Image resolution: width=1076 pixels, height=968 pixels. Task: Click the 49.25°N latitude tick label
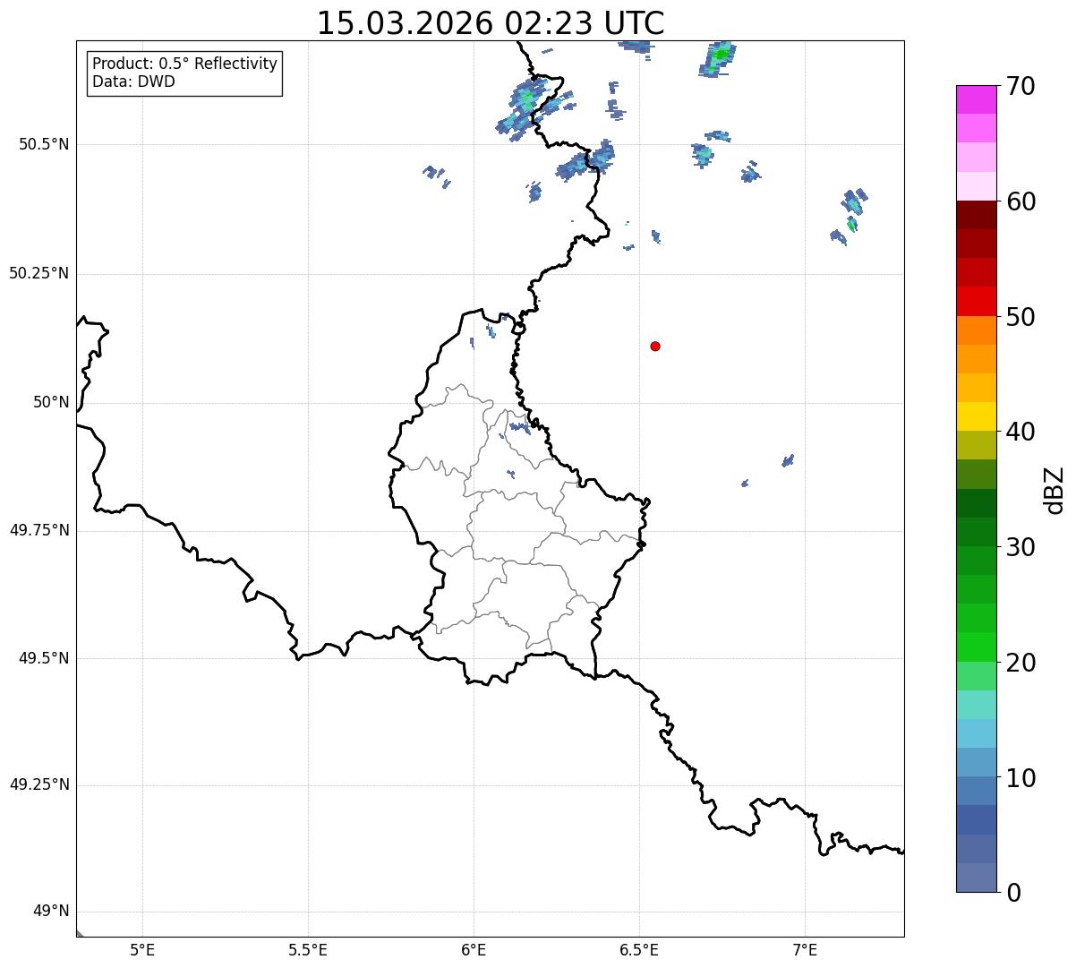[x=38, y=784]
